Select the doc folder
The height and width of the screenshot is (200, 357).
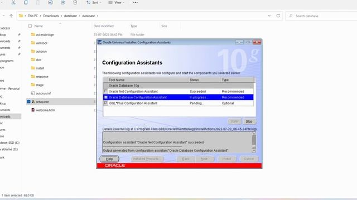click(x=38, y=60)
